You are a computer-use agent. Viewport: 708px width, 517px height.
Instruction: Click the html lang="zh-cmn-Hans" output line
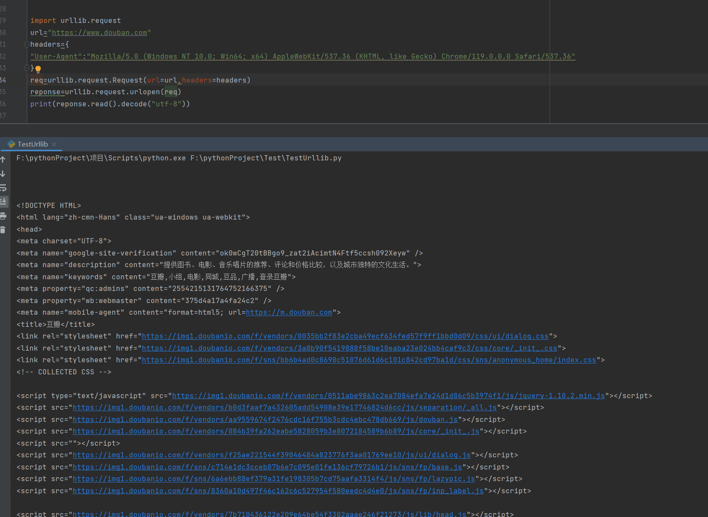tap(133, 217)
